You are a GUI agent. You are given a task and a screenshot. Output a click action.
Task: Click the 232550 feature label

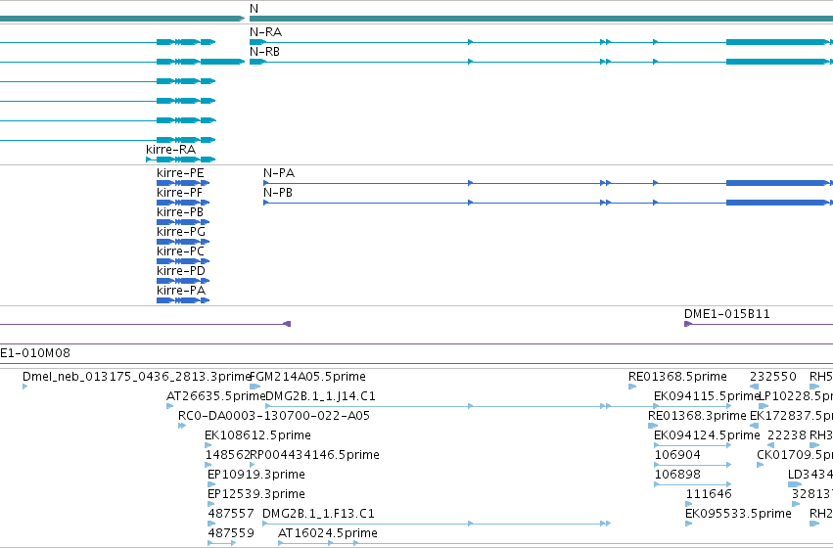(773, 377)
